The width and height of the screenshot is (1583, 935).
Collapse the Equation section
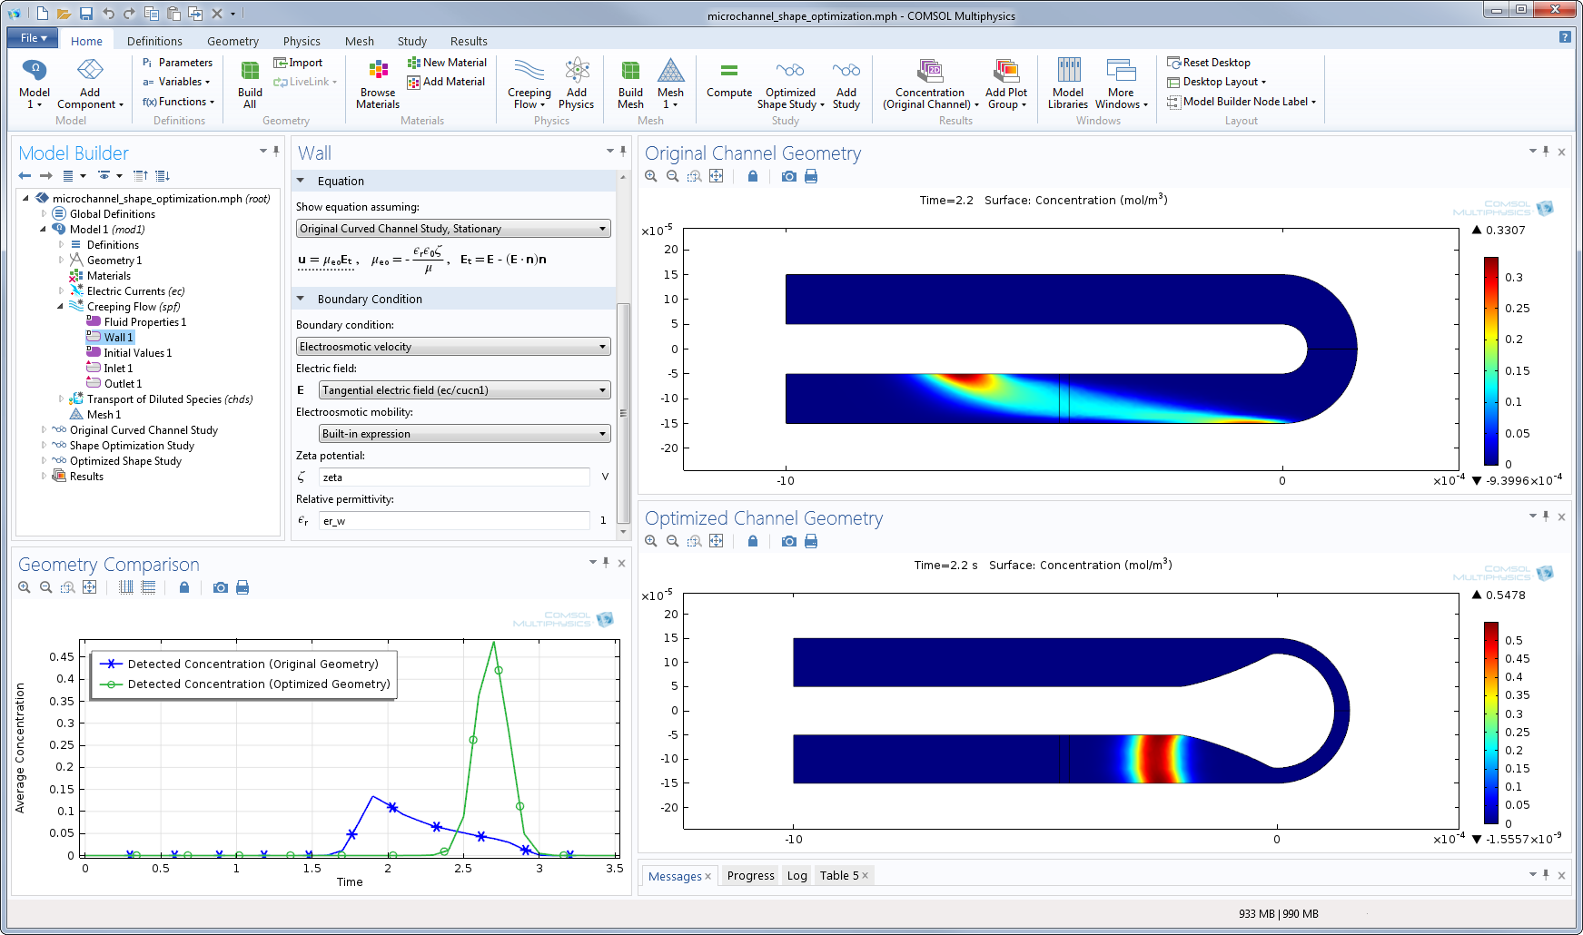[x=301, y=181]
